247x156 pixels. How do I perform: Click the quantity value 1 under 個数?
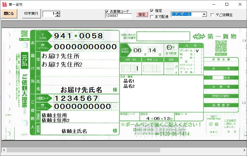[137, 68]
